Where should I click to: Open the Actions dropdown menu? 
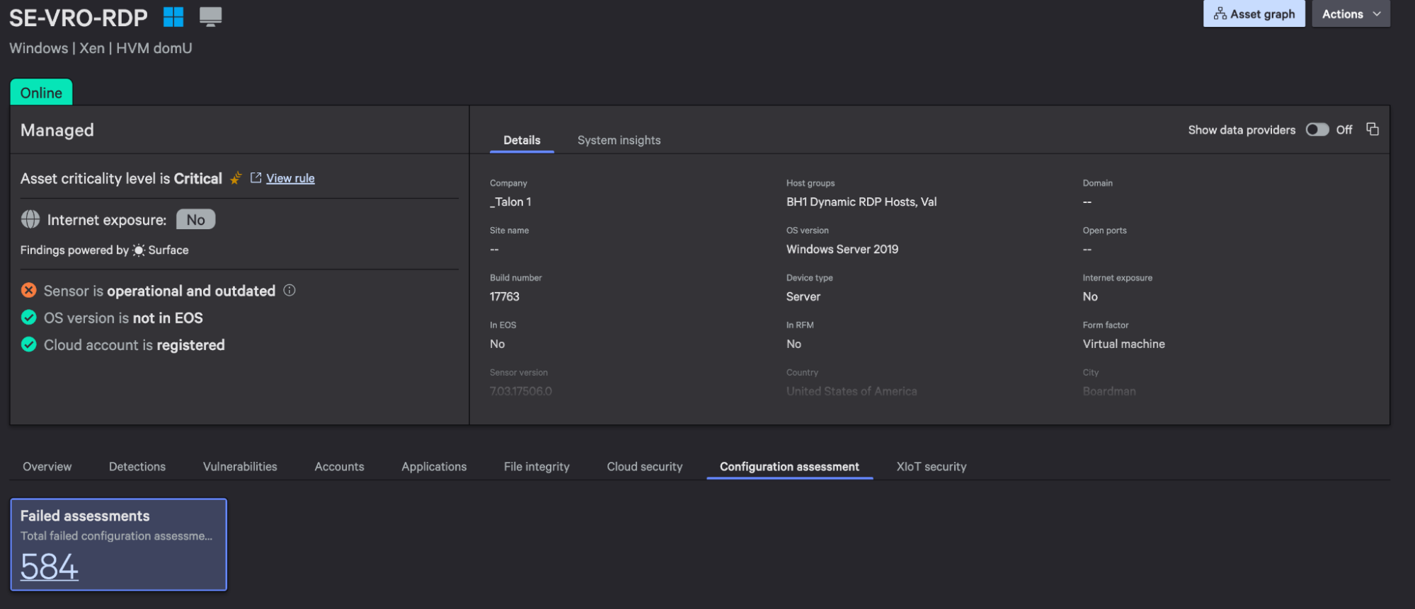coord(1351,14)
